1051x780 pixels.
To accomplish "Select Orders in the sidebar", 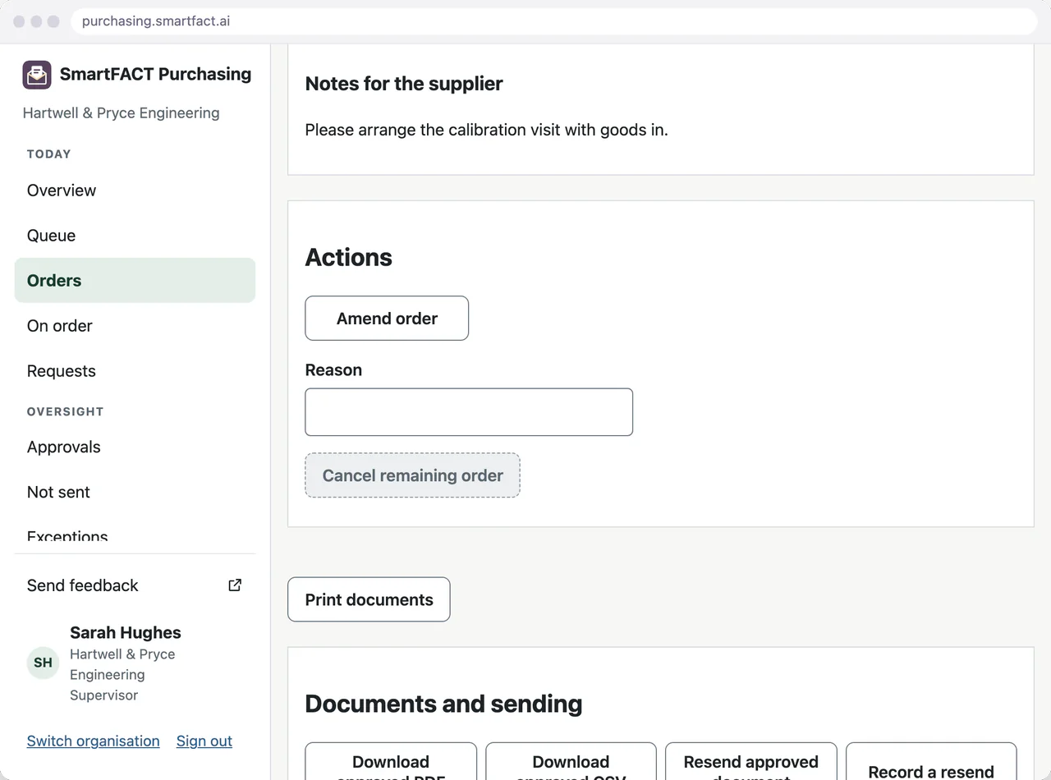I will [x=135, y=281].
